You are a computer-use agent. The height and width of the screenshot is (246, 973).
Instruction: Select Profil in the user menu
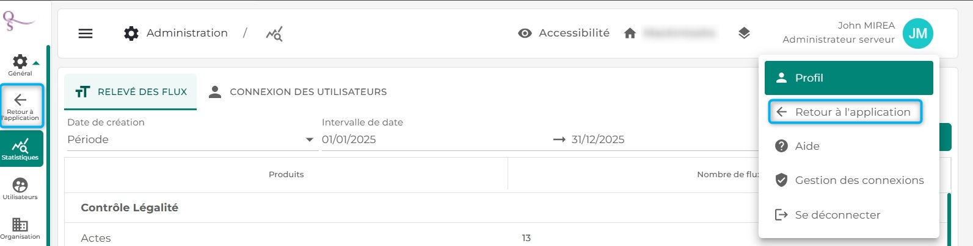click(849, 78)
